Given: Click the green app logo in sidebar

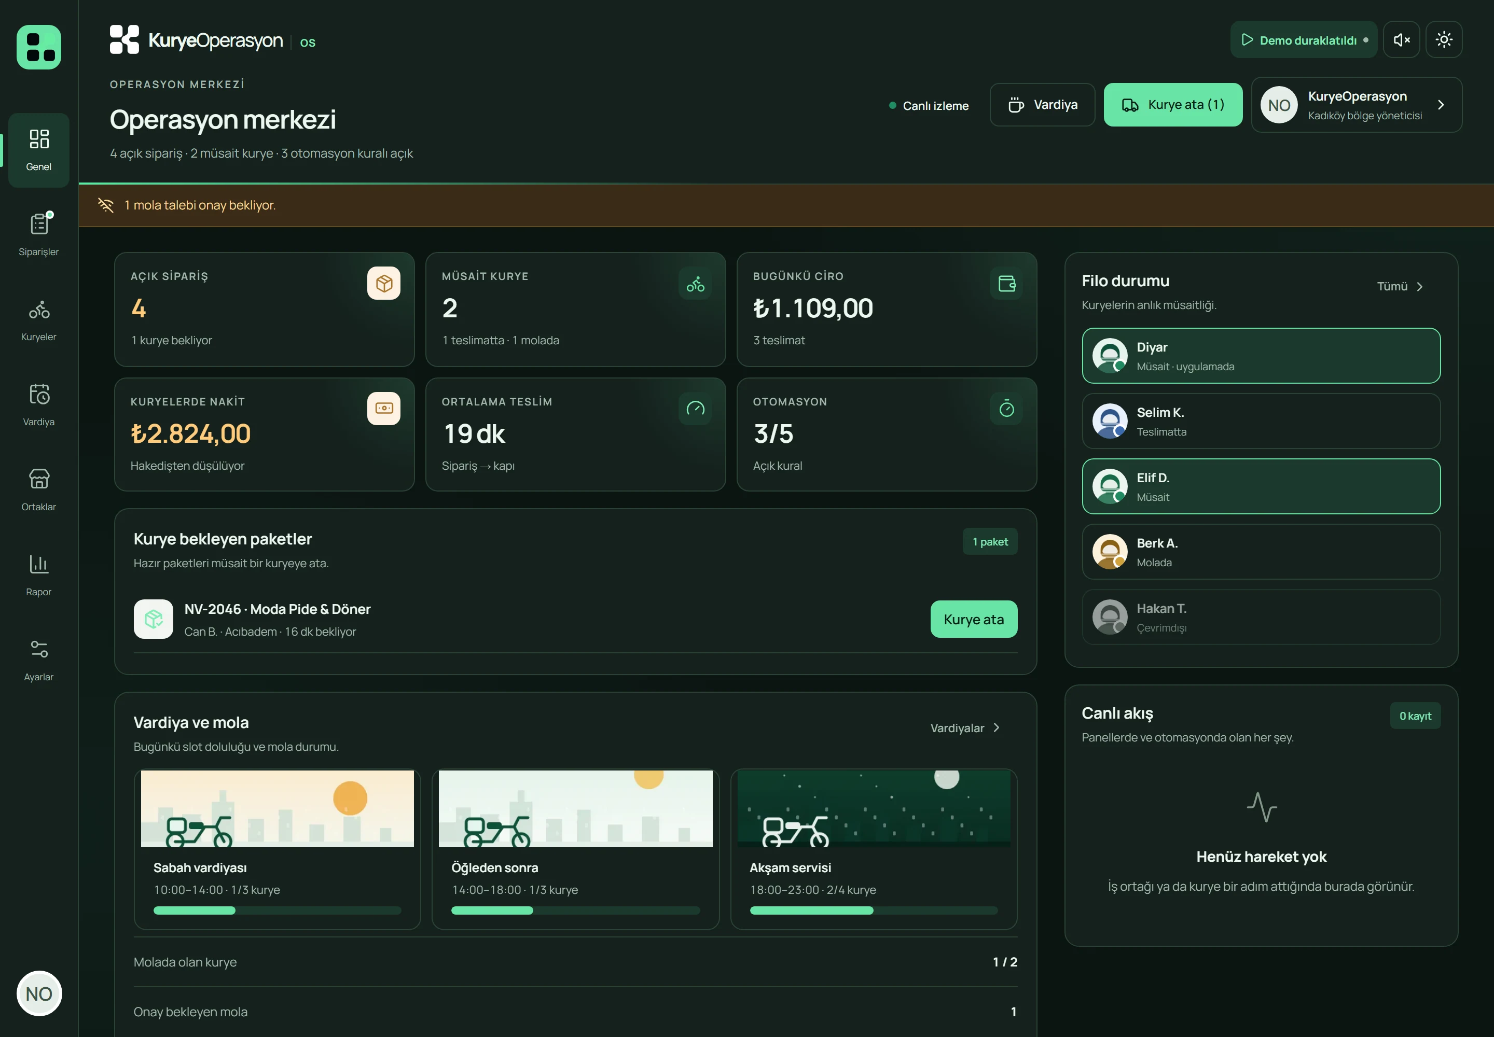Looking at the screenshot, I should click(39, 47).
